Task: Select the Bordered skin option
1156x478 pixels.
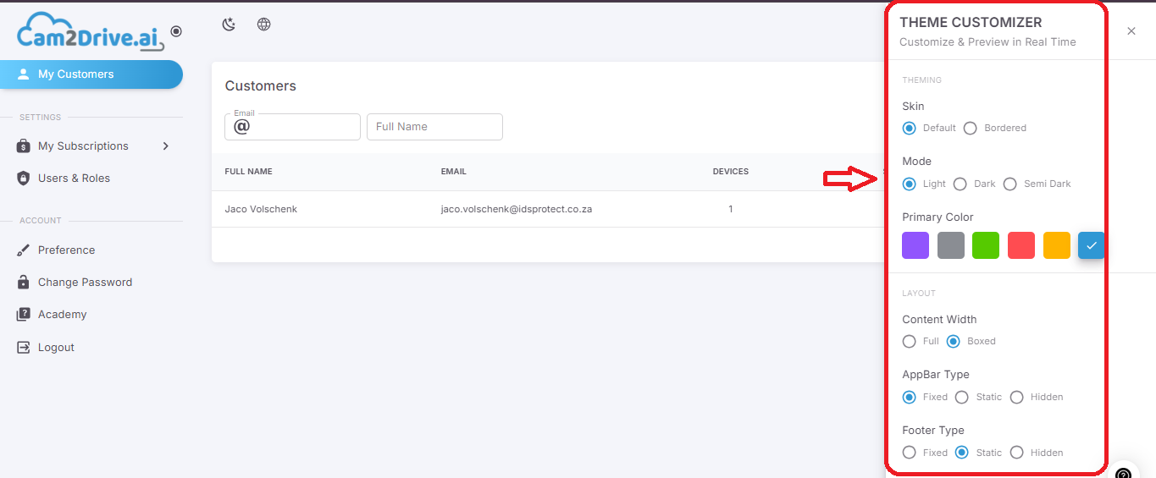Action: 971,129
